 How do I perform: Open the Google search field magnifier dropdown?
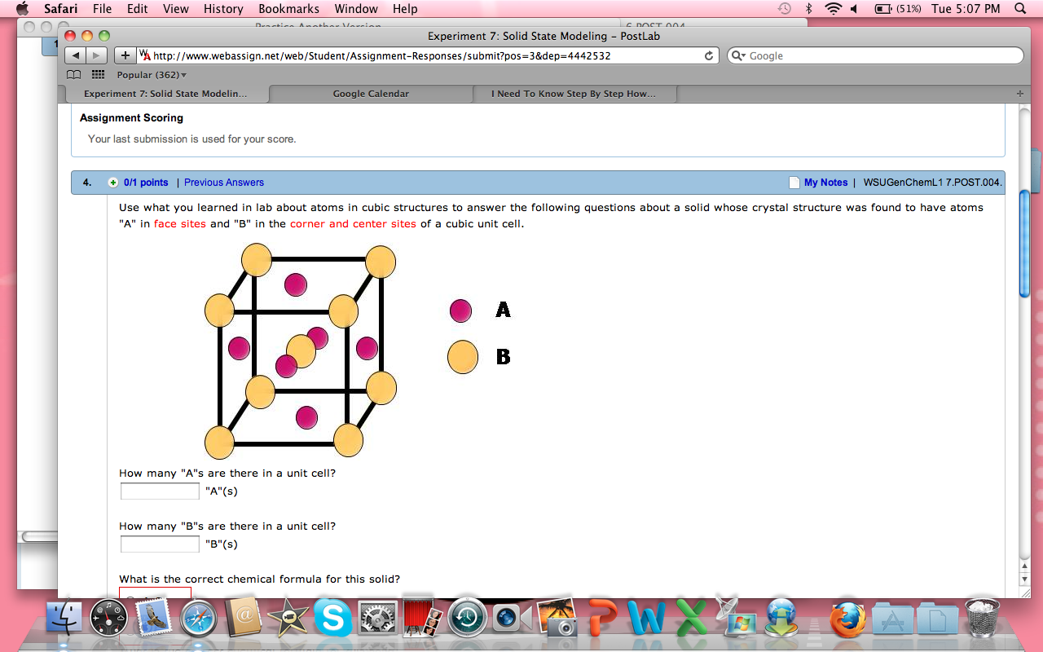coord(737,55)
